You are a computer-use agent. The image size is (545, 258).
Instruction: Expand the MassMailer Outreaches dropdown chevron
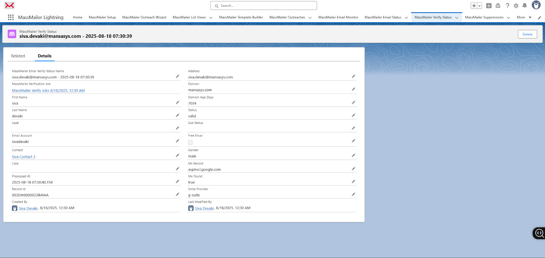pos(310,18)
